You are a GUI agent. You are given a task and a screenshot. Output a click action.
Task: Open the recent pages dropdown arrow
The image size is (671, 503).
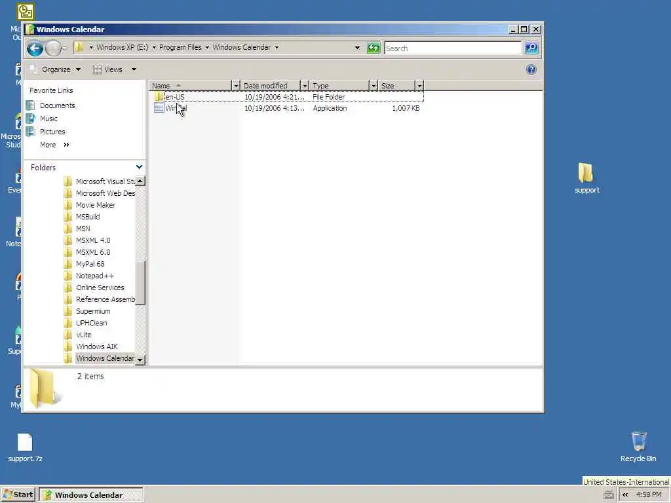64,48
